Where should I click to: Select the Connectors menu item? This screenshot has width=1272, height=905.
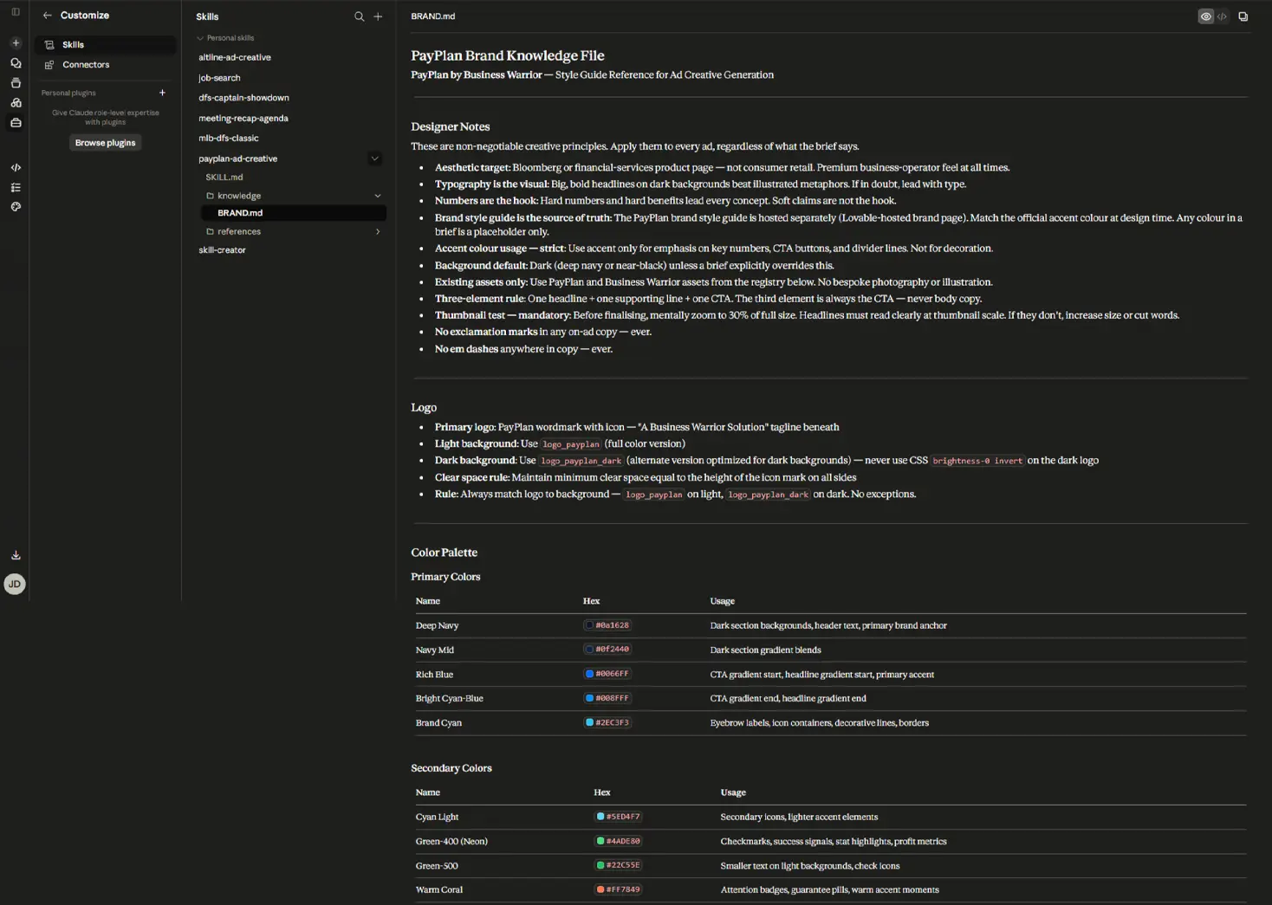click(105, 65)
